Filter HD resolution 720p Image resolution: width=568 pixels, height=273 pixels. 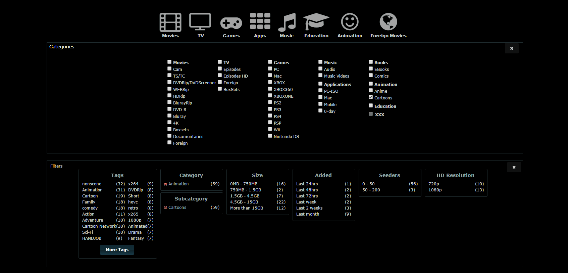pyautogui.click(x=433, y=184)
